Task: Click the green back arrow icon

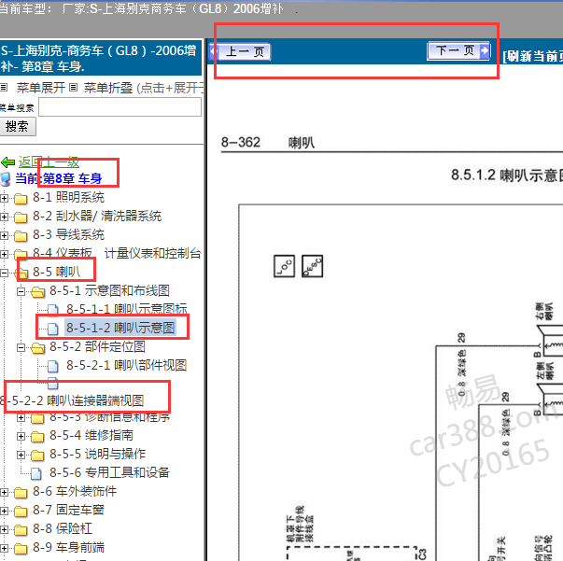Action: tap(7, 162)
